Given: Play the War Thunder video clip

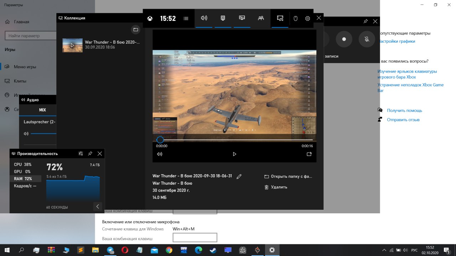Looking at the screenshot, I should pos(234,154).
